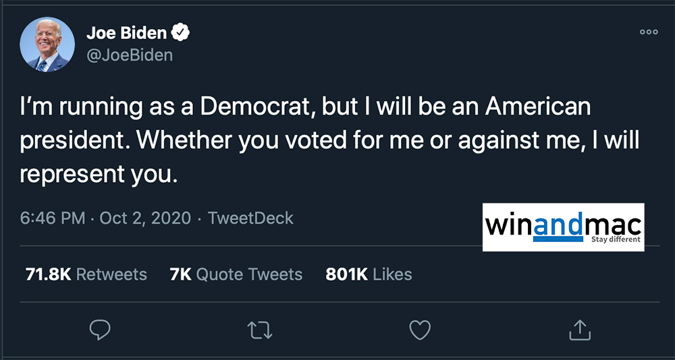Click the tweet text ending "represent you."
The height and width of the screenshot is (360, 675).
point(99,174)
